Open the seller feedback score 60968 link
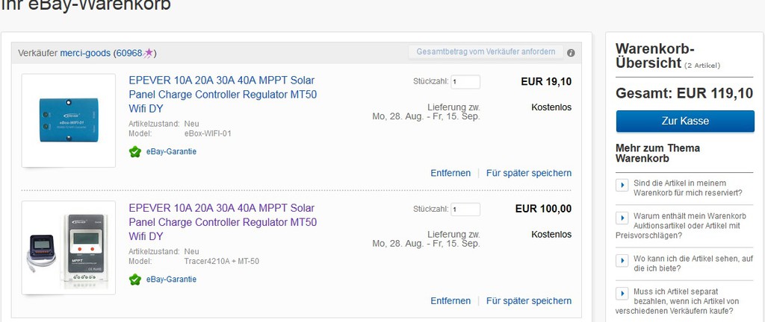Viewport: 765px width, 322px height. click(128, 53)
